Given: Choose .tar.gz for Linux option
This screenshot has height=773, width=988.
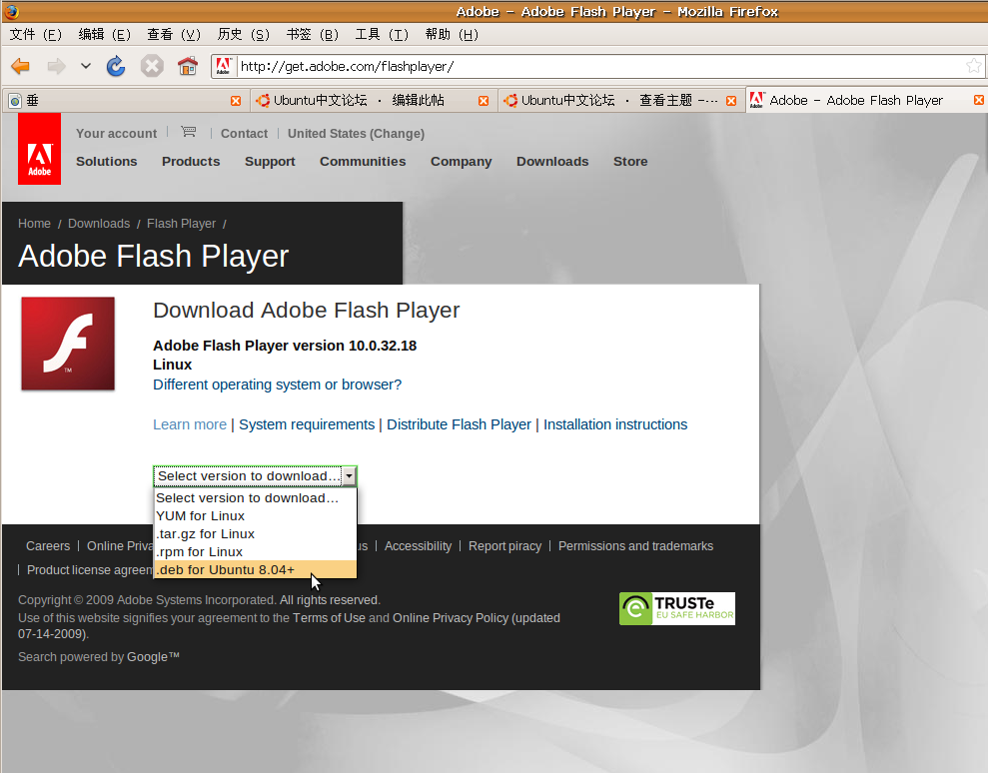Looking at the screenshot, I should point(255,533).
